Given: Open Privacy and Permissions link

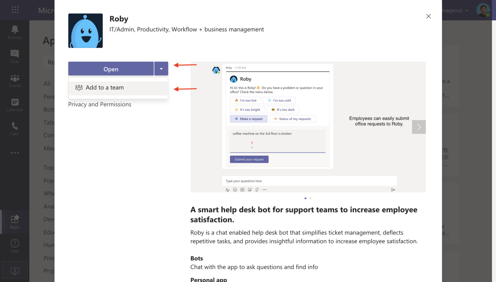Looking at the screenshot, I should tap(100, 104).
